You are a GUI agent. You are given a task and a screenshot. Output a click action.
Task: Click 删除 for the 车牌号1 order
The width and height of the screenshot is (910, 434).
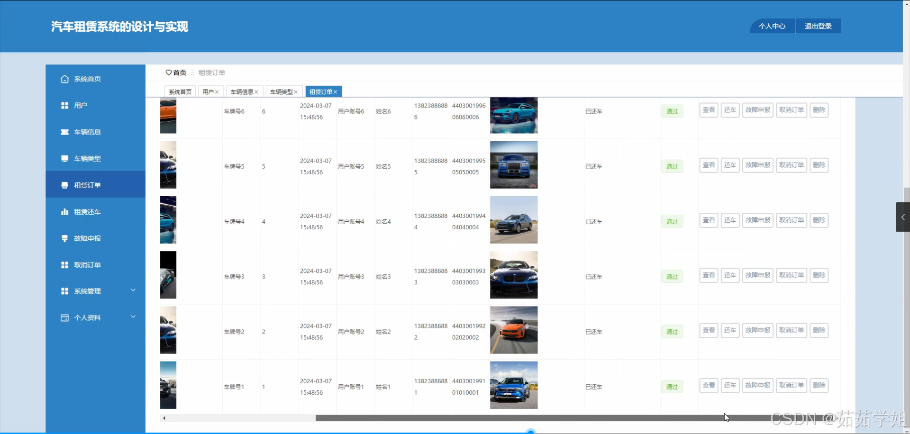pos(819,385)
